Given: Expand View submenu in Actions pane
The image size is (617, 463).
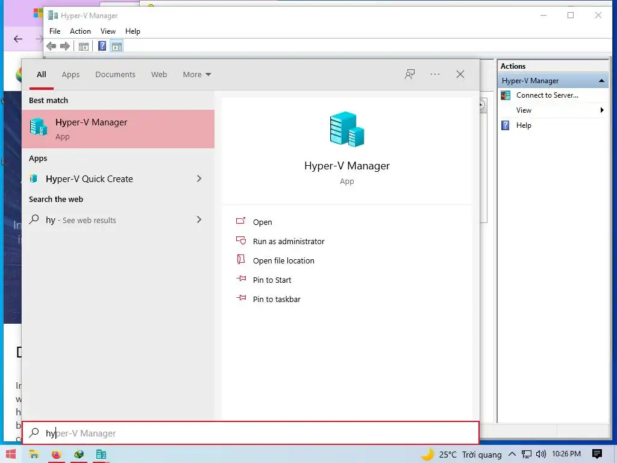Looking at the screenshot, I should point(602,110).
